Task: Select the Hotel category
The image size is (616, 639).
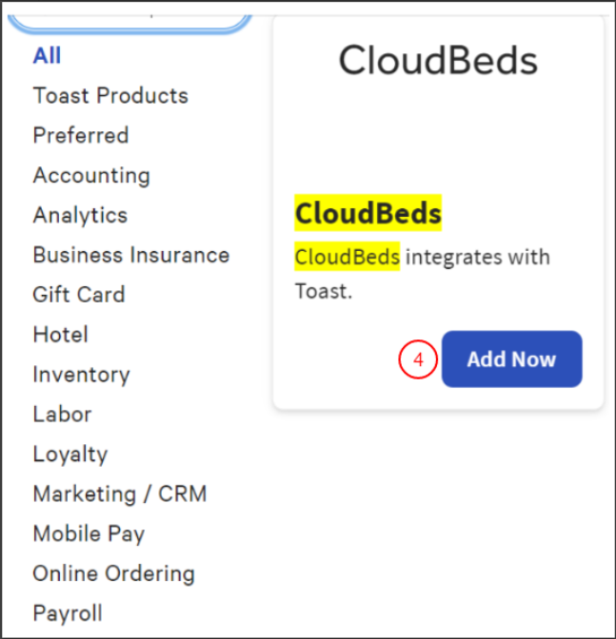Action: pyautogui.click(x=61, y=336)
